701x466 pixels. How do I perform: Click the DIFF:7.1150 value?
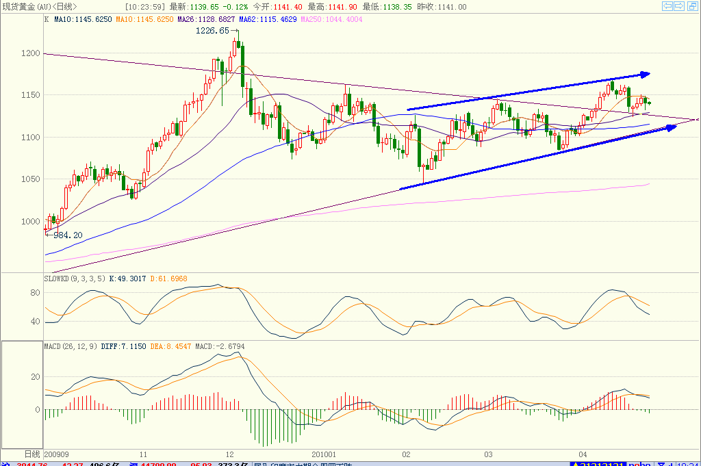(x=123, y=346)
